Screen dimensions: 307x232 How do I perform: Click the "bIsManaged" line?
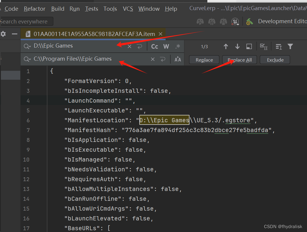point(100,160)
